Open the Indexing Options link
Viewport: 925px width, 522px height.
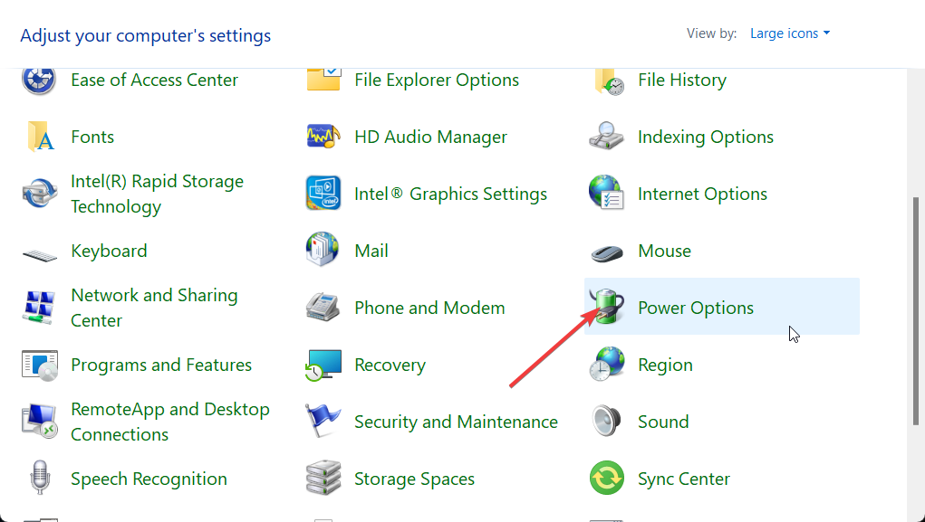click(x=706, y=137)
